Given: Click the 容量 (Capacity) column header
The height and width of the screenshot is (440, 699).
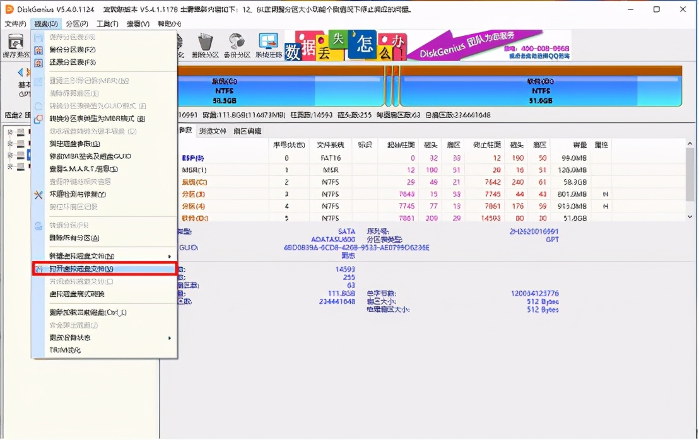Looking at the screenshot, I should point(570,145).
